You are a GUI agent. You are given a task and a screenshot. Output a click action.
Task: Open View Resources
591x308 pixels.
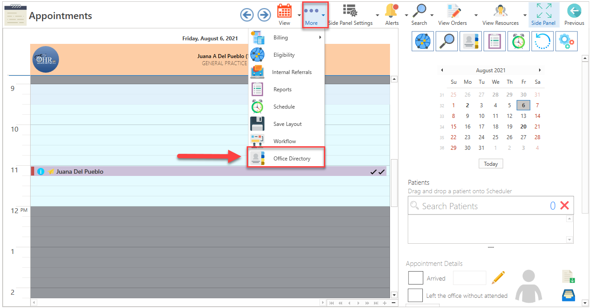coord(500,15)
